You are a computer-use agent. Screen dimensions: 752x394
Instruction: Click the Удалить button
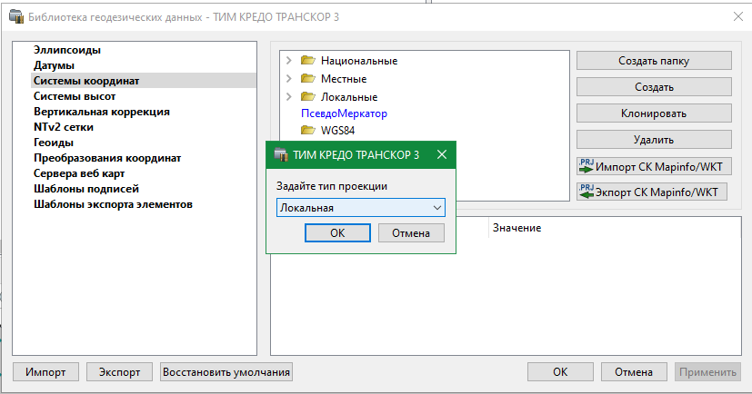tap(654, 140)
